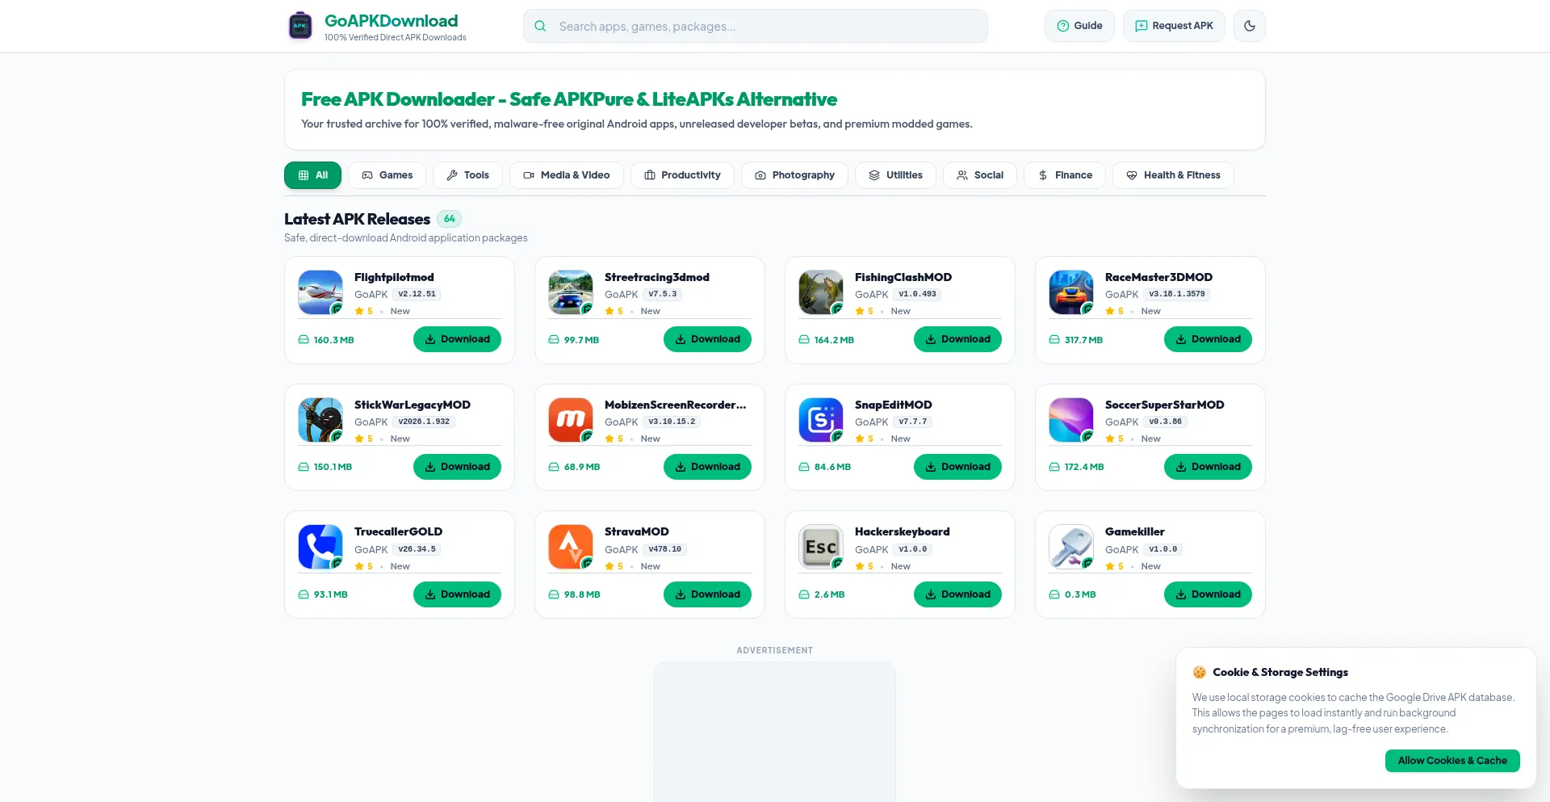The width and height of the screenshot is (1550, 802).
Task: Click version v3.18.1.3579 label
Action: [x=1176, y=294]
